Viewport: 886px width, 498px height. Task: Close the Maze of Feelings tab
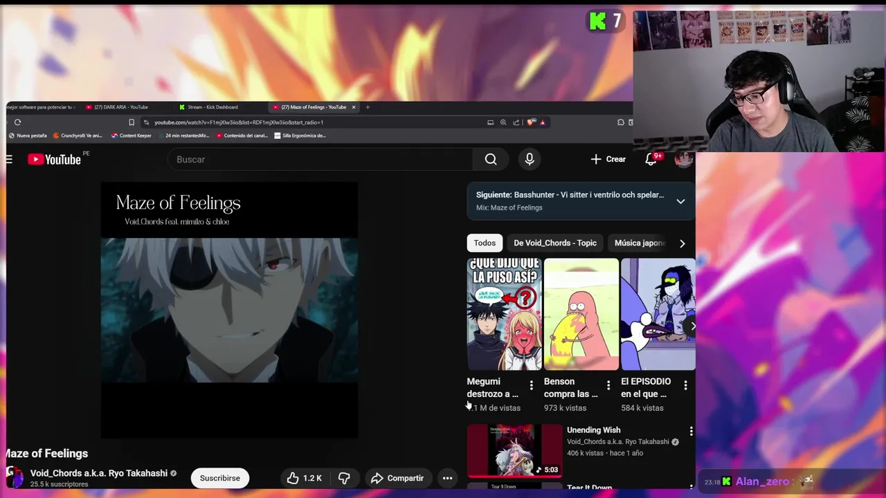[x=353, y=107]
